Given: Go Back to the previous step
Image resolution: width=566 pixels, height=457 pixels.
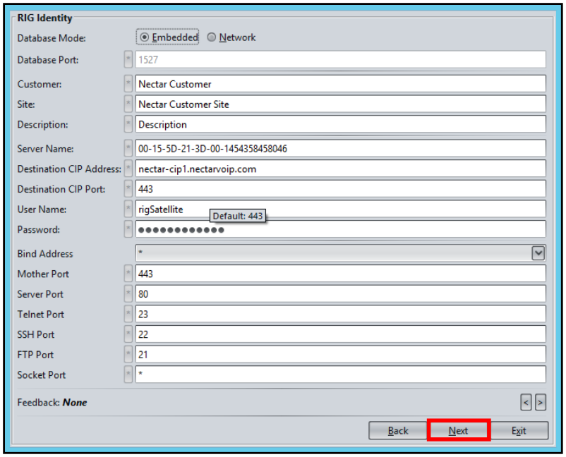Looking at the screenshot, I should [398, 431].
